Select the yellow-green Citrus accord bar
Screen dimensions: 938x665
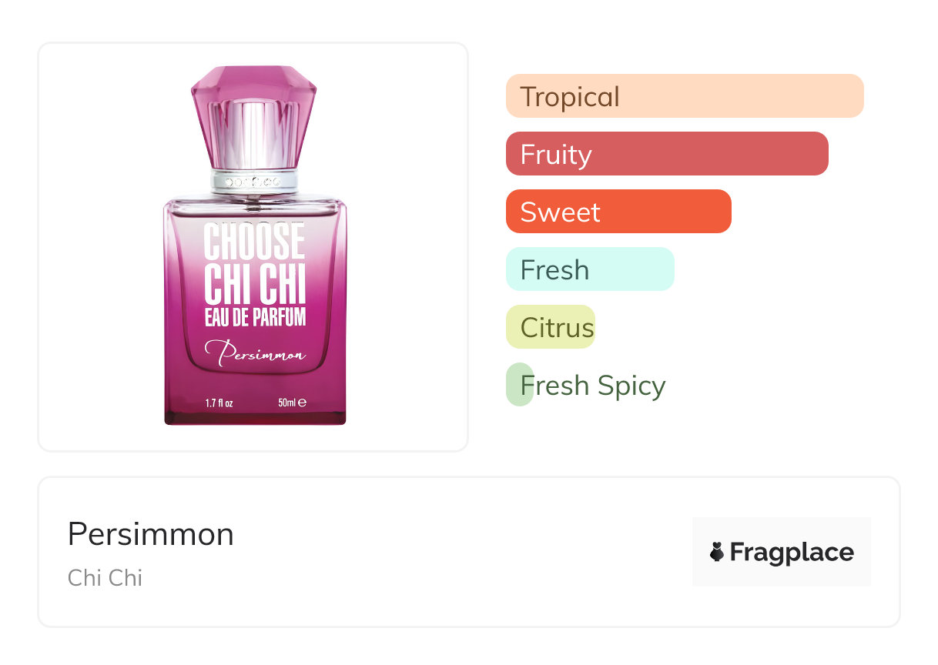[x=550, y=327]
